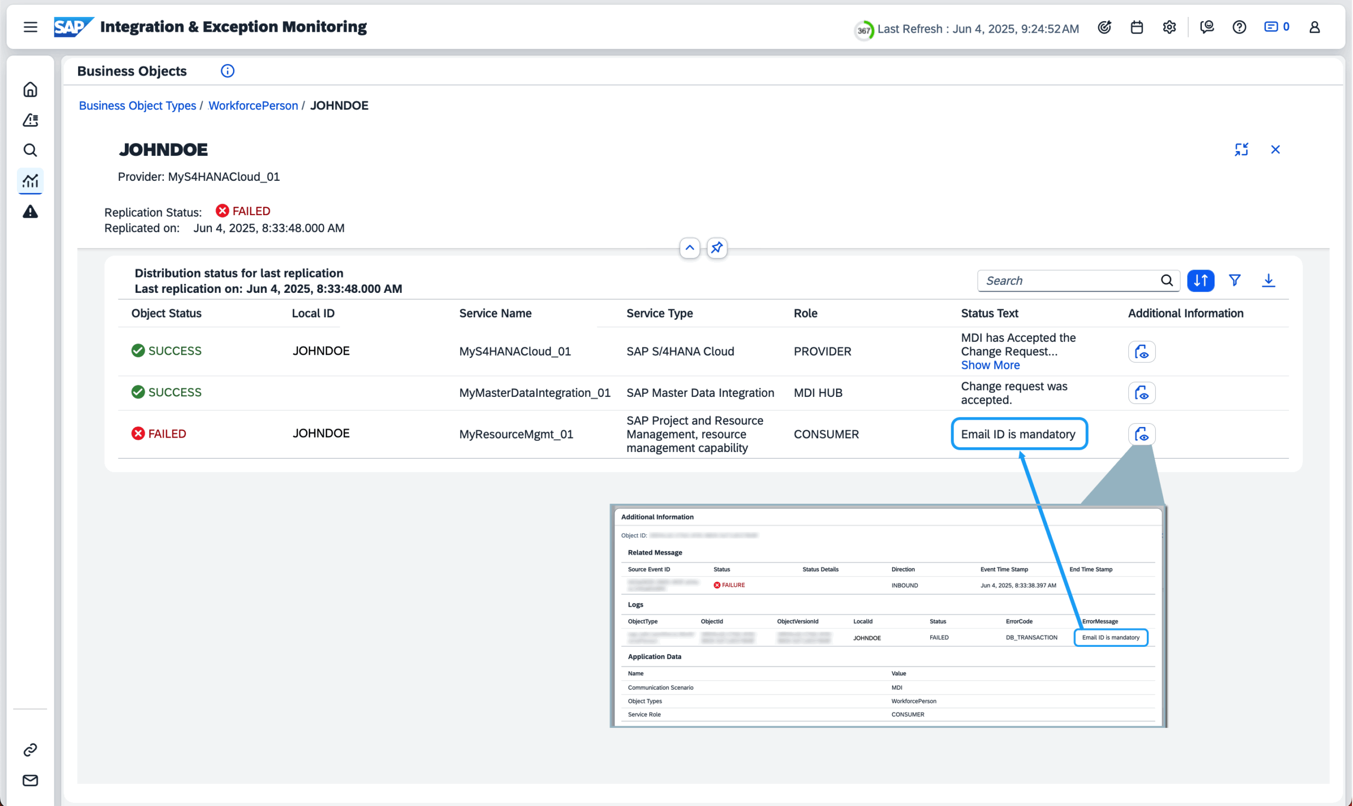1353x806 pixels.
Task: Open the hamburger navigation menu
Action: 31,26
